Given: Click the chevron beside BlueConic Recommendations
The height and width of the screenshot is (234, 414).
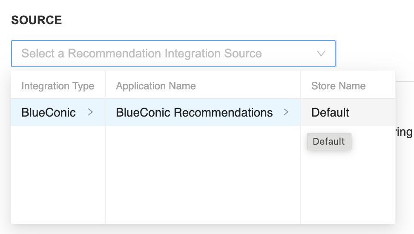Looking at the screenshot, I should [x=286, y=112].
